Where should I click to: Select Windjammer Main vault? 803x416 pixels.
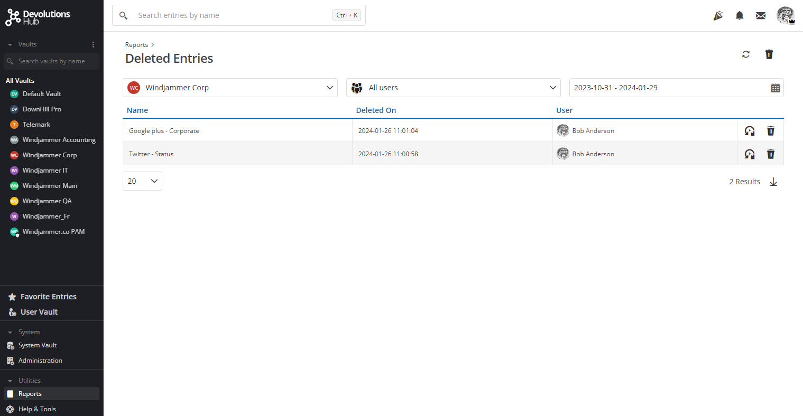click(50, 186)
